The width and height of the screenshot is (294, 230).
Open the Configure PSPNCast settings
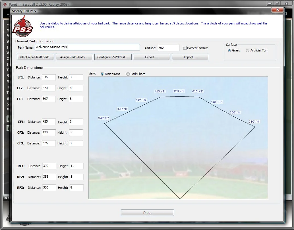click(112, 57)
